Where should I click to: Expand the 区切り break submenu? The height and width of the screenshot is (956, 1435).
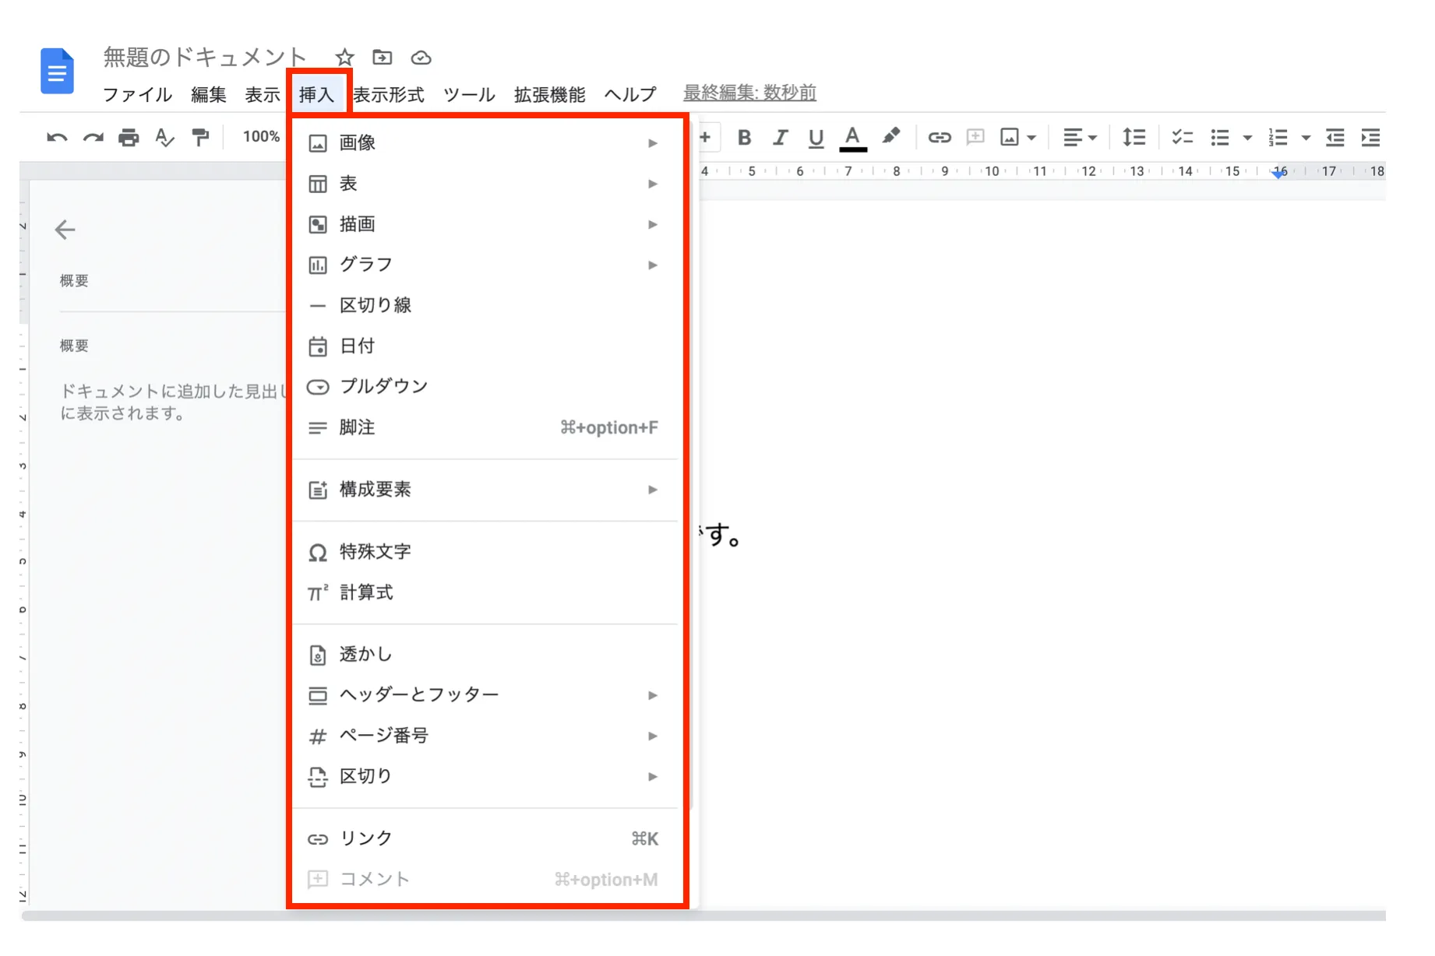point(485,776)
